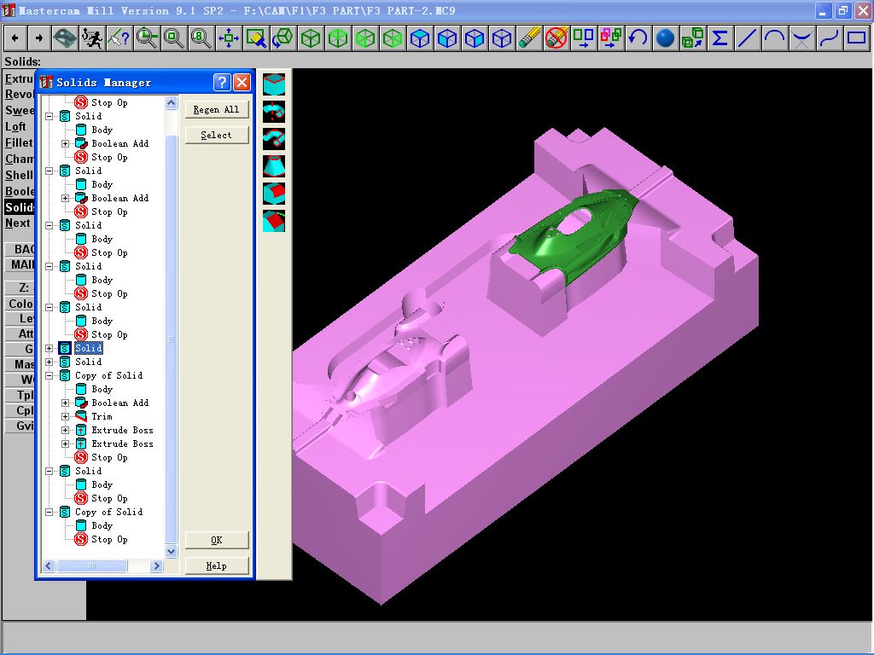The width and height of the screenshot is (874, 655).
Task: Click the horizontal scrollbar thumb in the tree
Action: [x=92, y=566]
